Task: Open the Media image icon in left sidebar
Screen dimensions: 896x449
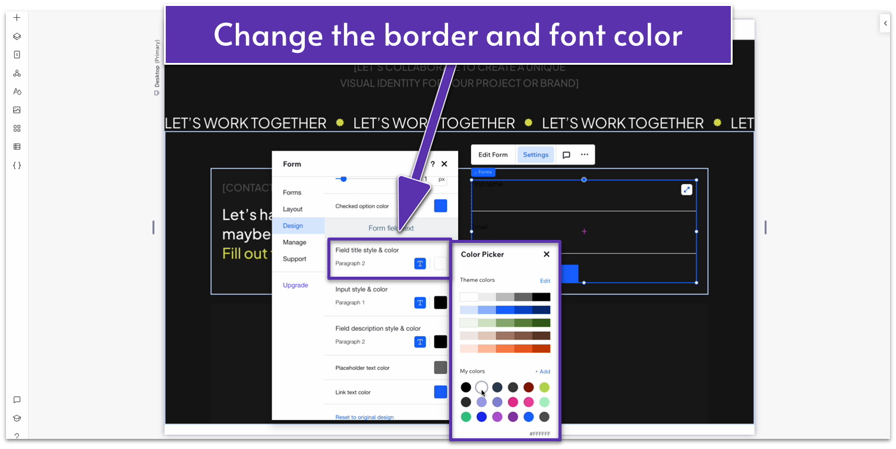Action: point(17,110)
